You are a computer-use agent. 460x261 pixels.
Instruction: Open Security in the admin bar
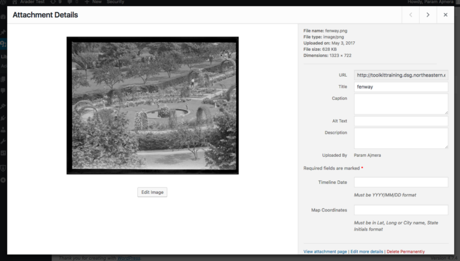coord(116,2)
